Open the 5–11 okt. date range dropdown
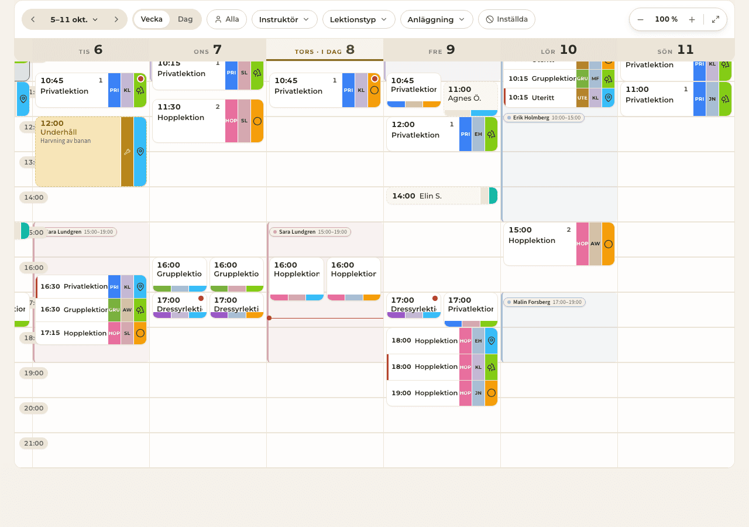This screenshot has height=527, width=749. (x=74, y=19)
